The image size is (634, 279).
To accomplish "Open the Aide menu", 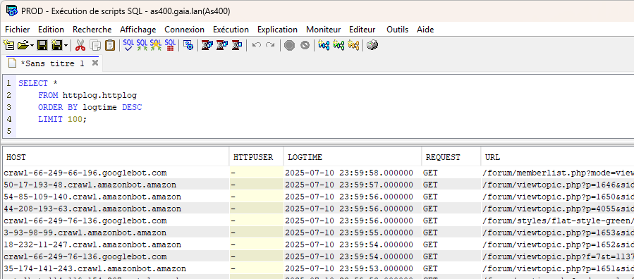I will point(425,30).
